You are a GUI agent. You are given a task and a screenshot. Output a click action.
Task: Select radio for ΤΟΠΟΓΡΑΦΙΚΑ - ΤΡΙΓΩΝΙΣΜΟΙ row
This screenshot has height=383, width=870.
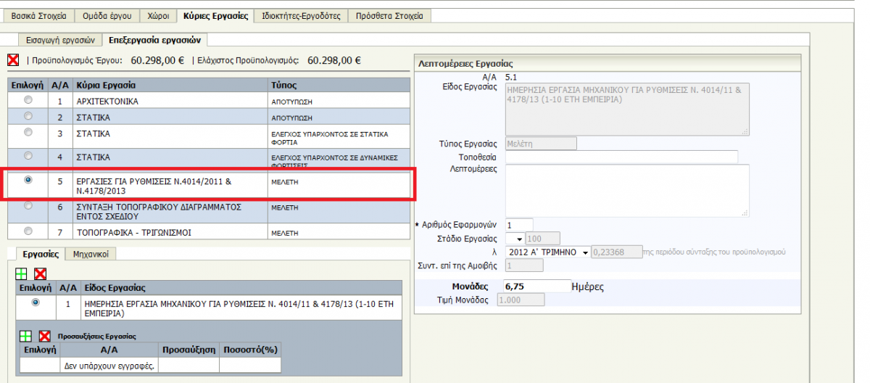[x=28, y=231]
